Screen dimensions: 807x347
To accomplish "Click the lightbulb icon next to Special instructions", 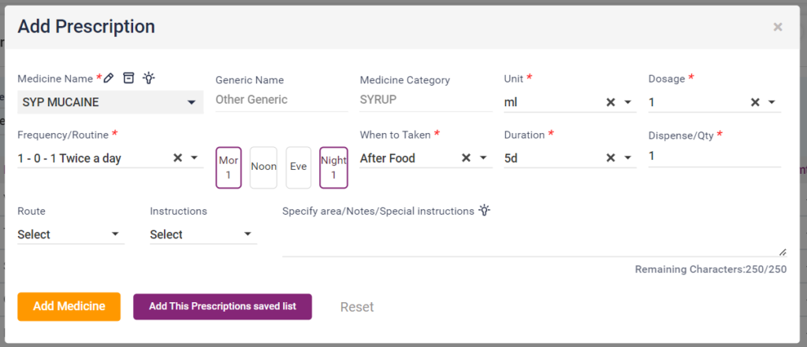I will tap(485, 211).
